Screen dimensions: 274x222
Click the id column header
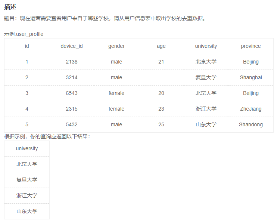27,46
